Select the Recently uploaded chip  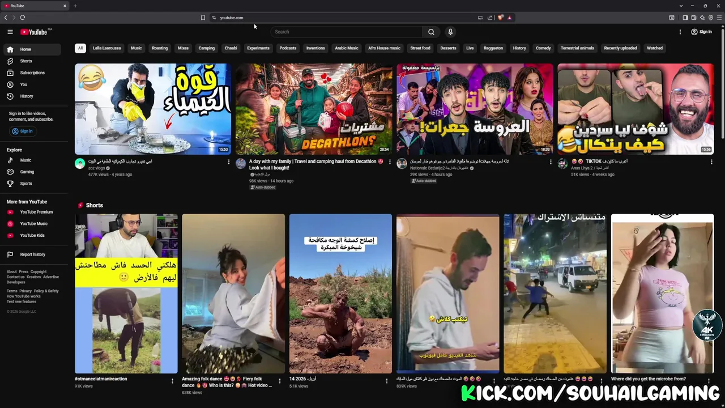[620, 48]
